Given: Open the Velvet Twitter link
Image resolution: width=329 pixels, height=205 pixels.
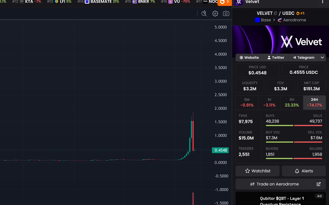Looking at the screenshot, I should point(276,58).
